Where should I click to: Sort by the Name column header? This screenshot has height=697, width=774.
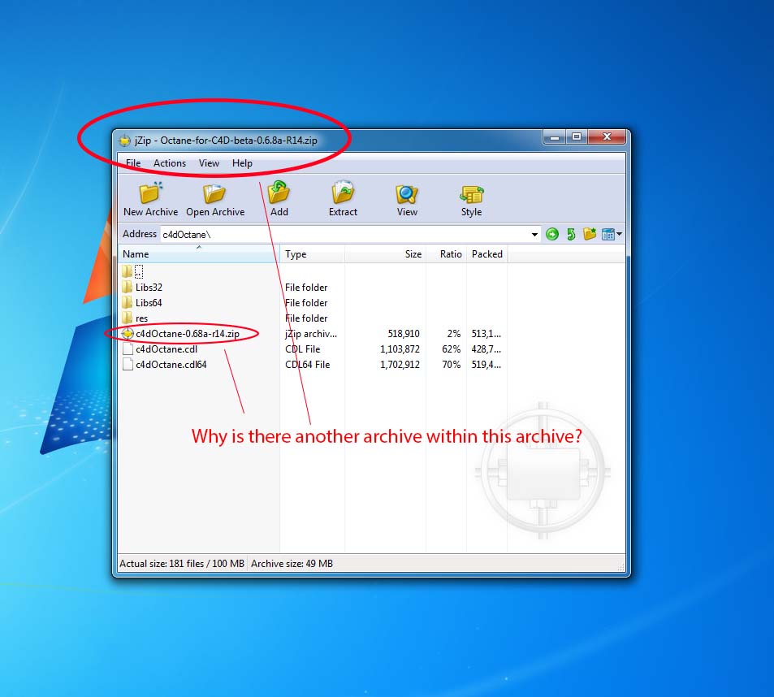coord(199,253)
